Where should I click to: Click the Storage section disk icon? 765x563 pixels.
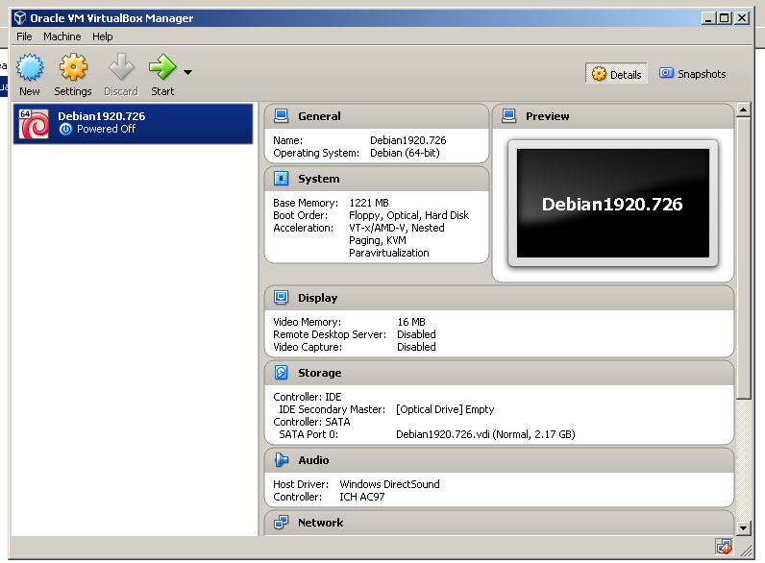tap(281, 373)
